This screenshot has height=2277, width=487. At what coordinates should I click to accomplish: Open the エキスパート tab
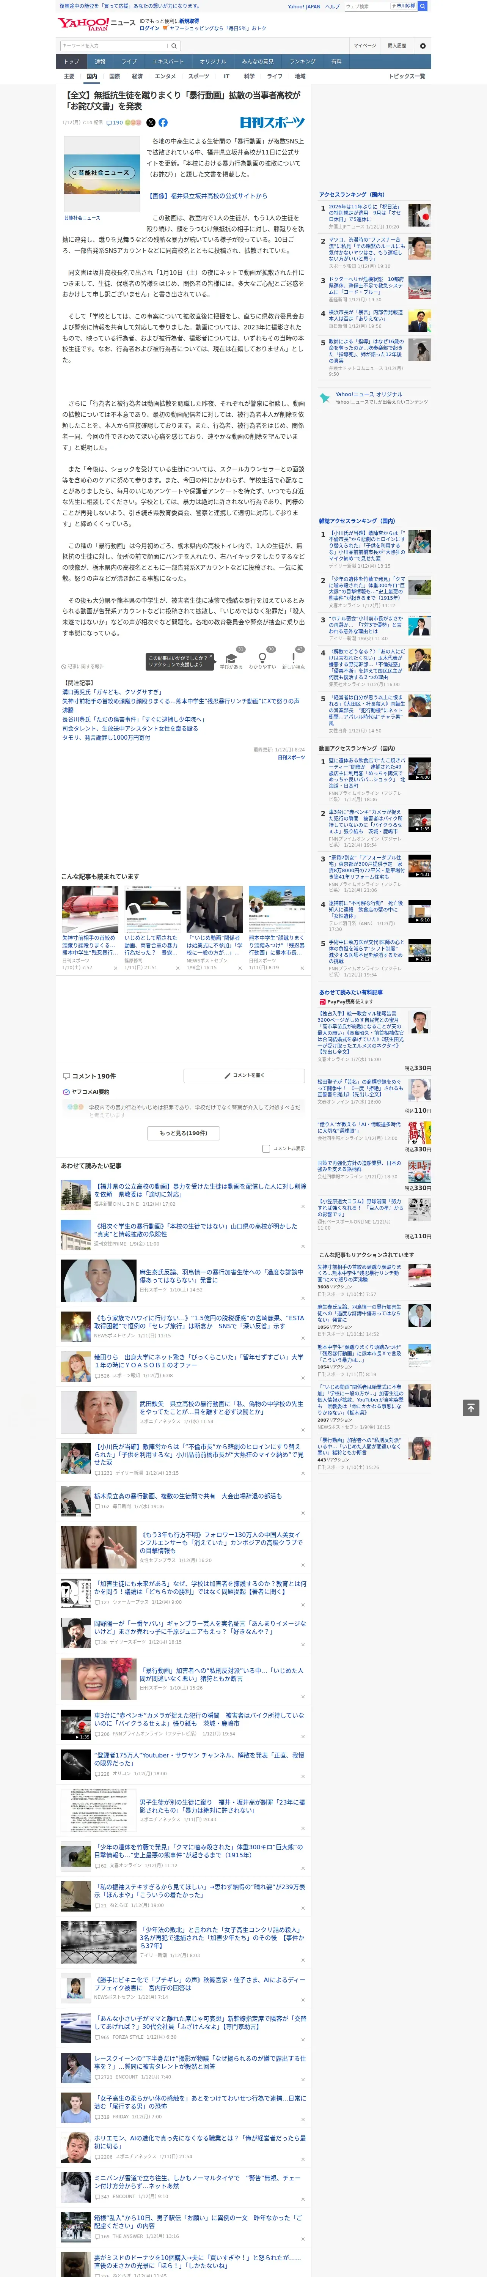point(168,61)
